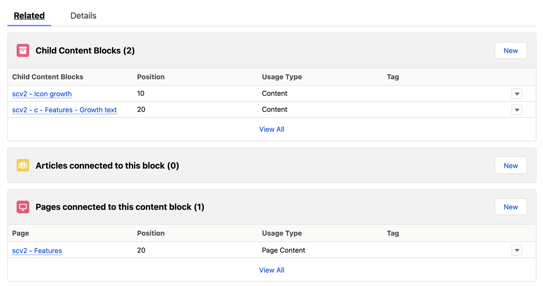The width and height of the screenshot is (543, 286).
Task: Switch to the Details tab
Action: pyautogui.click(x=83, y=15)
